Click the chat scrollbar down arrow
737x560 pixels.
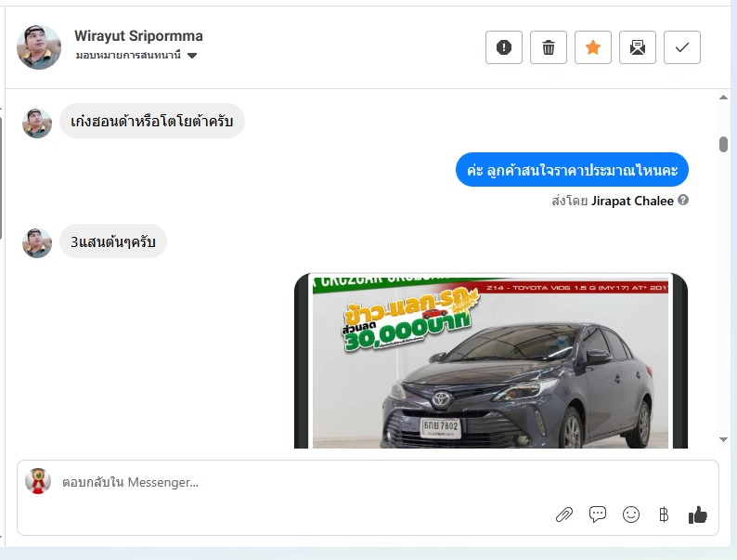[x=723, y=439]
